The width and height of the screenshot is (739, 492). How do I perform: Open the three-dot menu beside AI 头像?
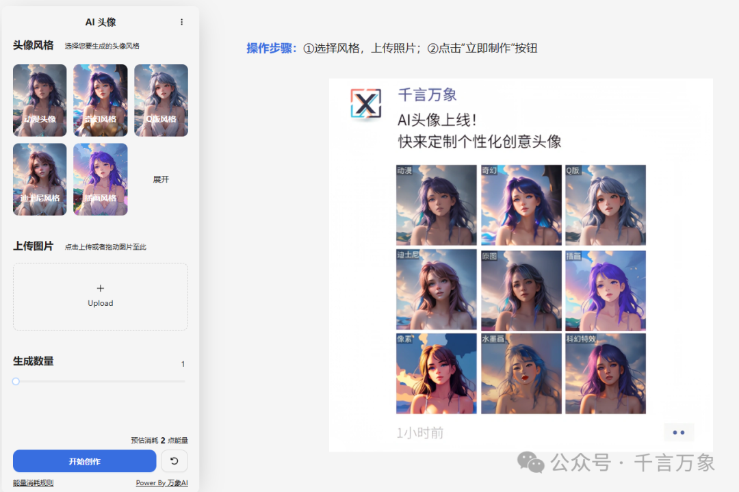click(181, 22)
